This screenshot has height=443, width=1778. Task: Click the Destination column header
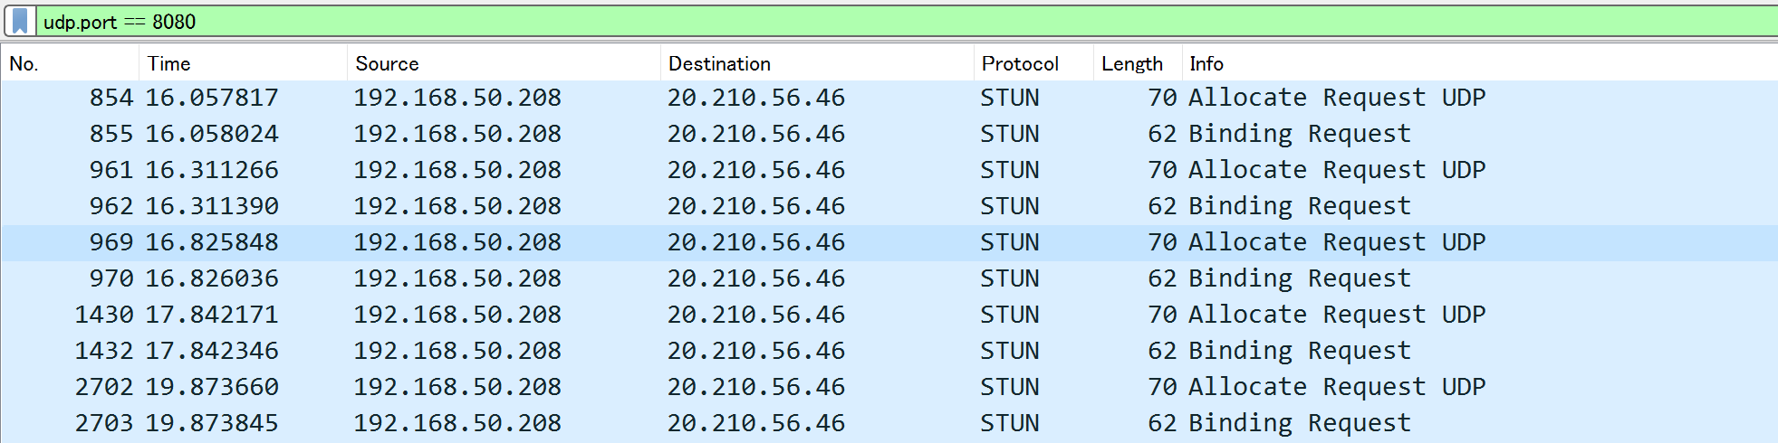pyautogui.click(x=817, y=63)
